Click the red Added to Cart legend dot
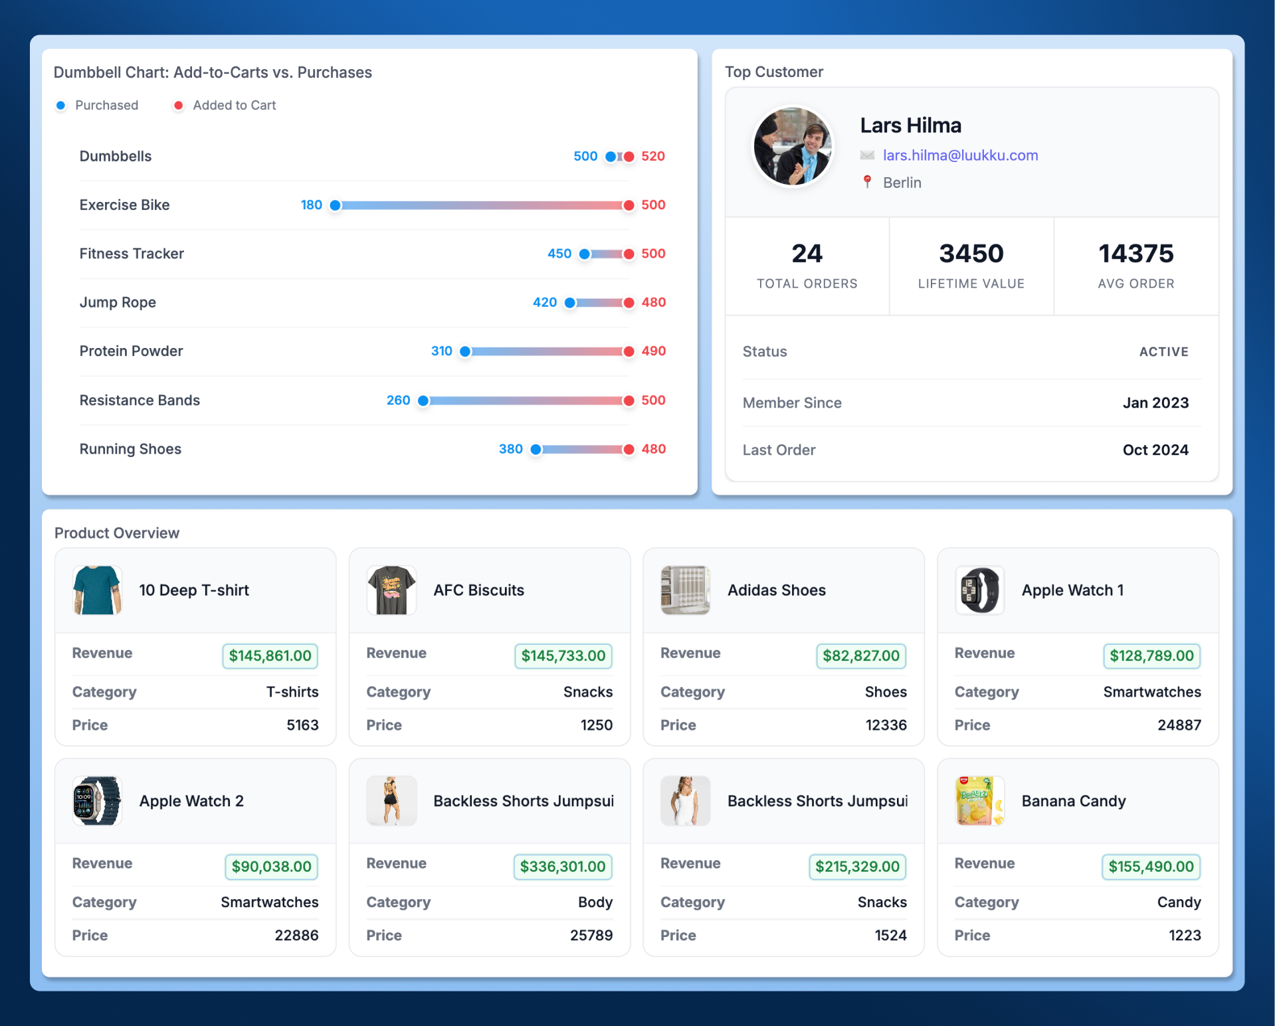The image size is (1275, 1026). click(178, 105)
